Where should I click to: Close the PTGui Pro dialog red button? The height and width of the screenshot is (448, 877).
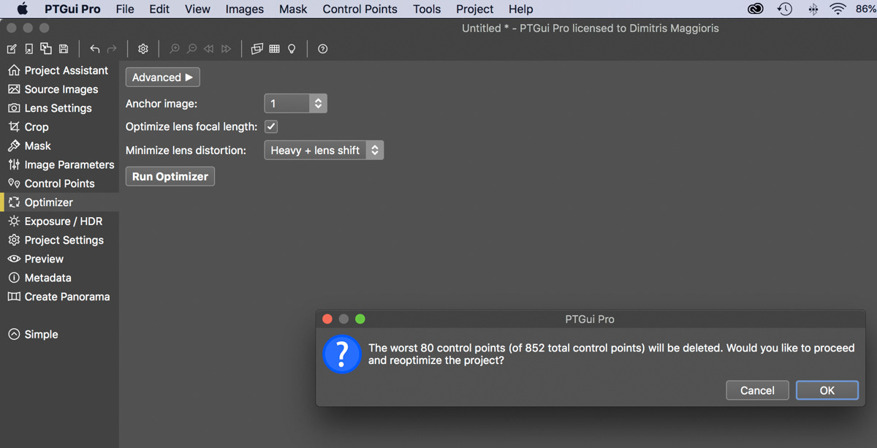327,319
